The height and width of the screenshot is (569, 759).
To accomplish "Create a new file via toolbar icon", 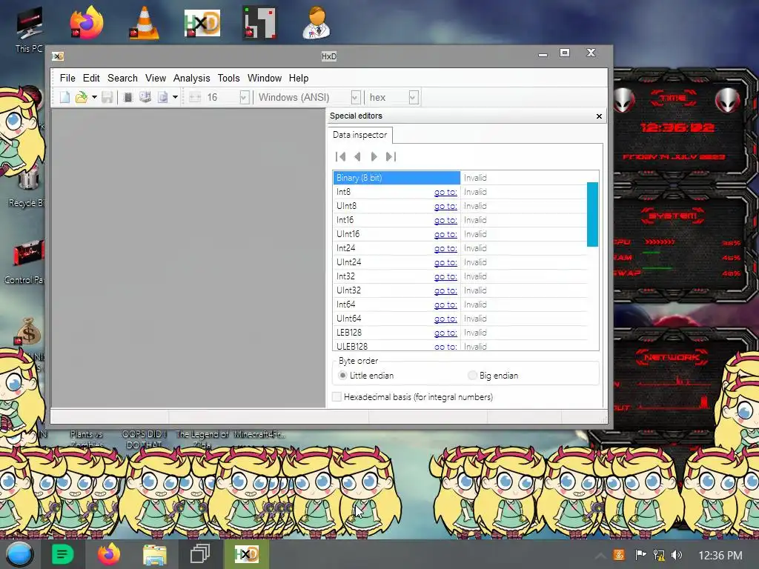I will click(64, 97).
